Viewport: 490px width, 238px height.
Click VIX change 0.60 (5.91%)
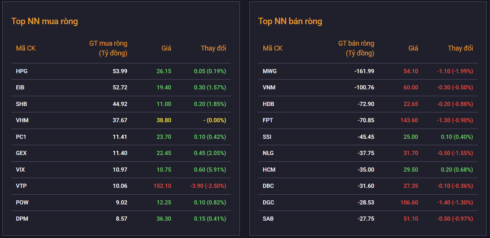[x=210, y=169]
